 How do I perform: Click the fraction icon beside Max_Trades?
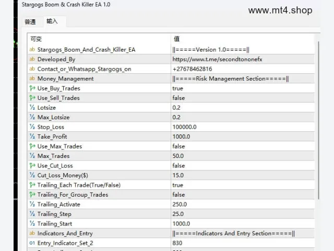32,156
